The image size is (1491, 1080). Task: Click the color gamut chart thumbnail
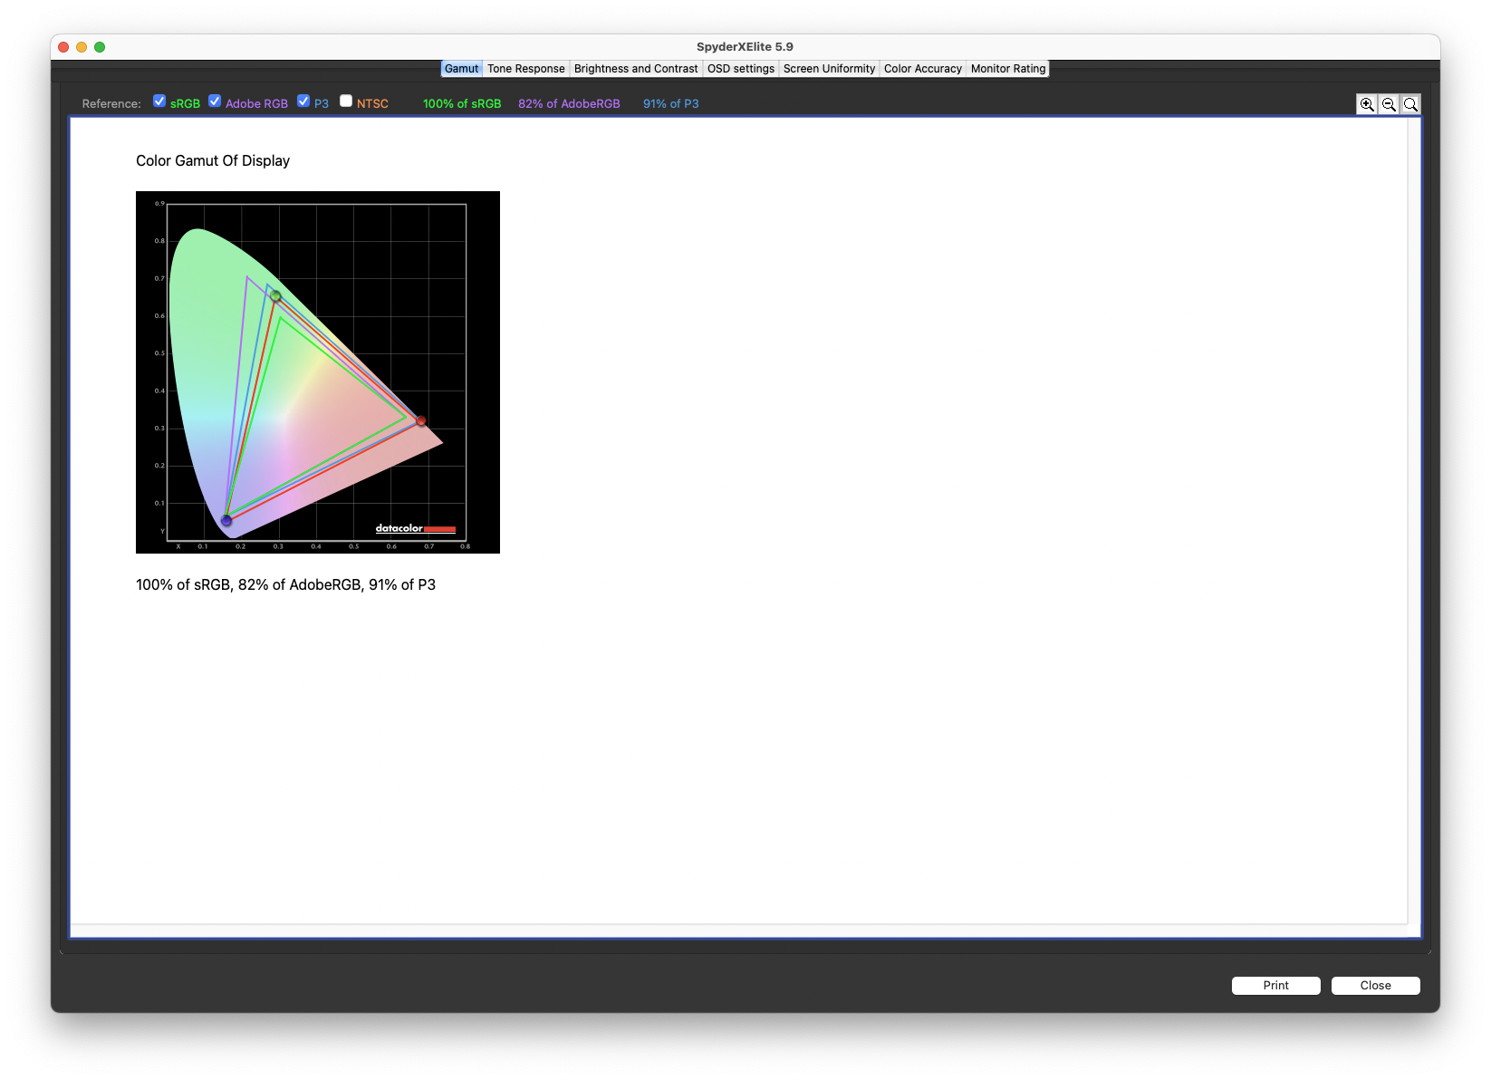[318, 372]
